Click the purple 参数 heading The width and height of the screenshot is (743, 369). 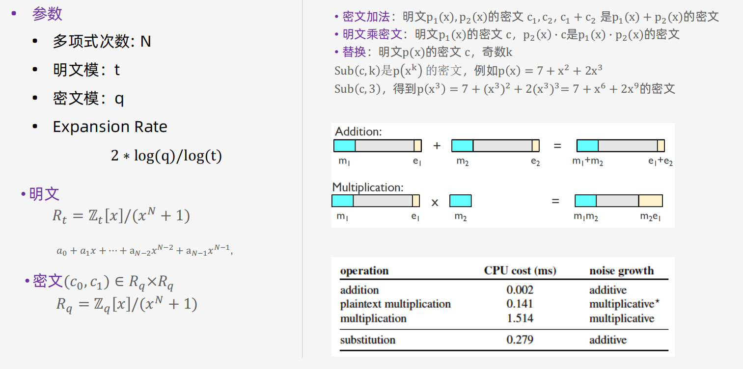(x=47, y=14)
